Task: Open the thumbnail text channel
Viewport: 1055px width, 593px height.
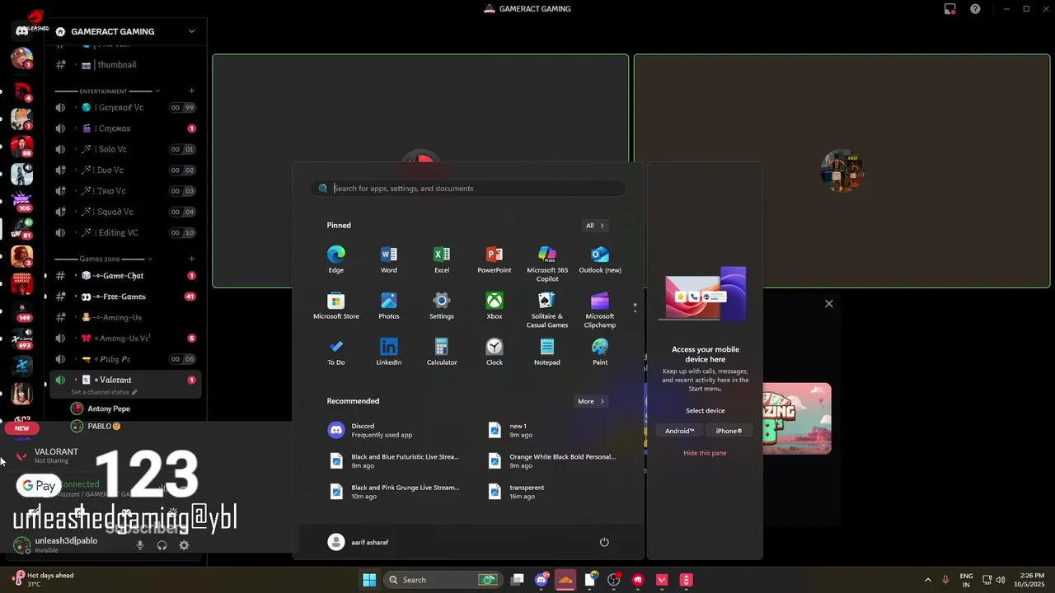Action: pos(124,65)
